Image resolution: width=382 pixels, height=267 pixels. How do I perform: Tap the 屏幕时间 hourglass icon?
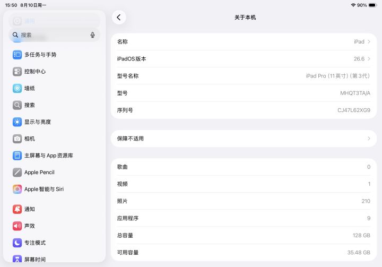(x=17, y=259)
